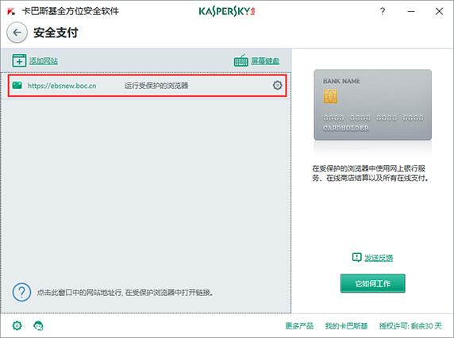454x338 pixels.
Task: Click the bank card illustration
Action: pos(372,105)
